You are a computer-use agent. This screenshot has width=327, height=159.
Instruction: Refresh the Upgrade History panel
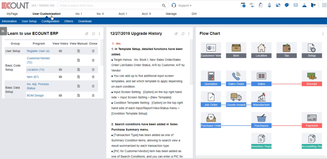point(183,34)
